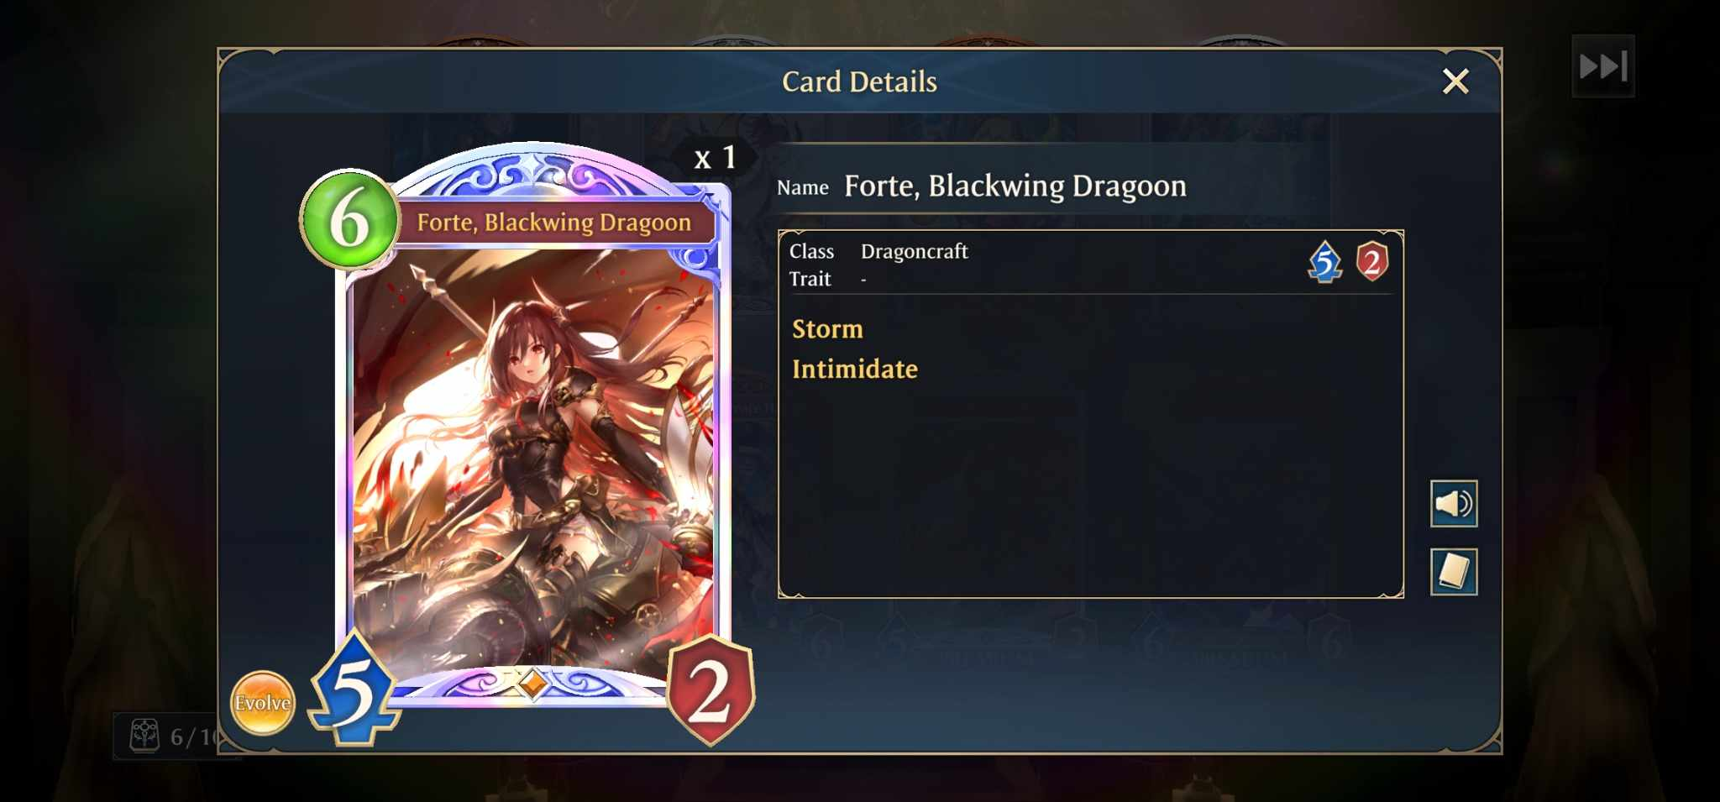
Task: Click the deck counter icon at bottom left
Action: 144,736
